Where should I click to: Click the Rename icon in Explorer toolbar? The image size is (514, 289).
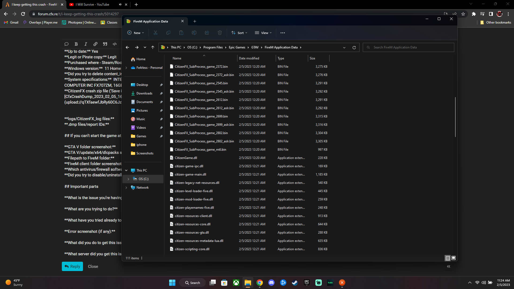194,33
